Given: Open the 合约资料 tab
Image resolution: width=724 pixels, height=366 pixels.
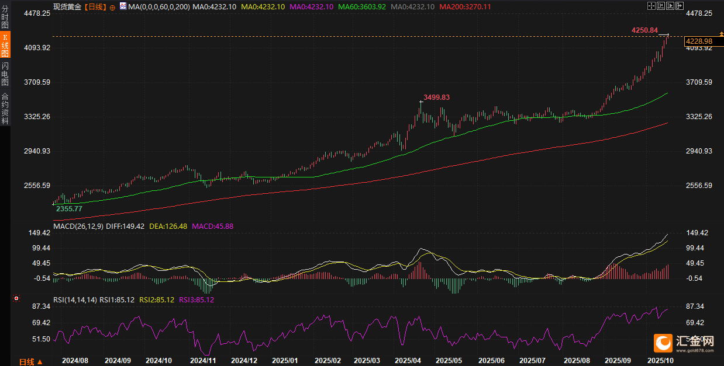Looking at the screenshot, I should click(x=5, y=109).
